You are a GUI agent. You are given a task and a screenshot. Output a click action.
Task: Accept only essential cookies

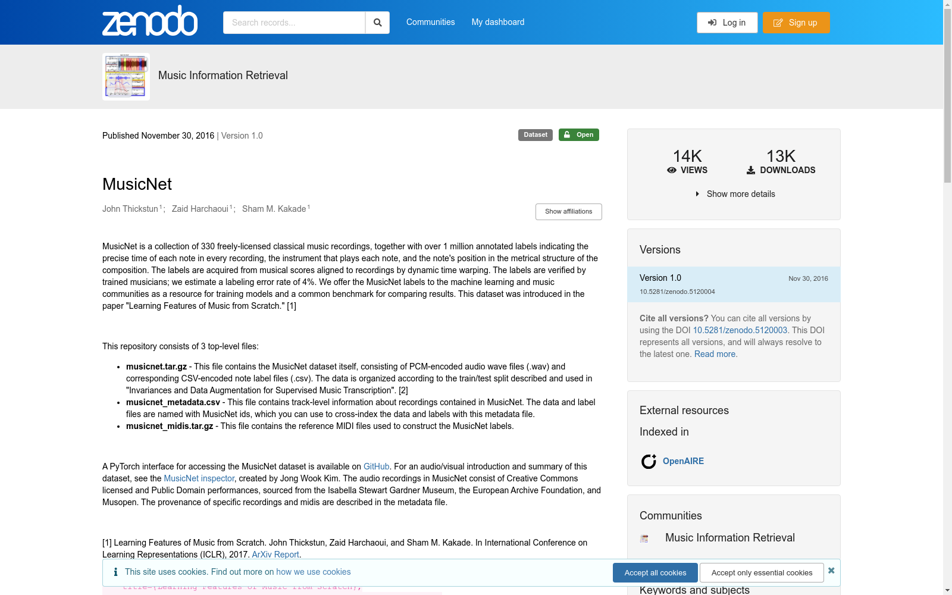click(762, 572)
